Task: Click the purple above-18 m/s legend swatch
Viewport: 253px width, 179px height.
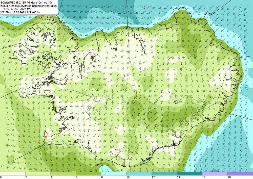Action: point(240,174)
